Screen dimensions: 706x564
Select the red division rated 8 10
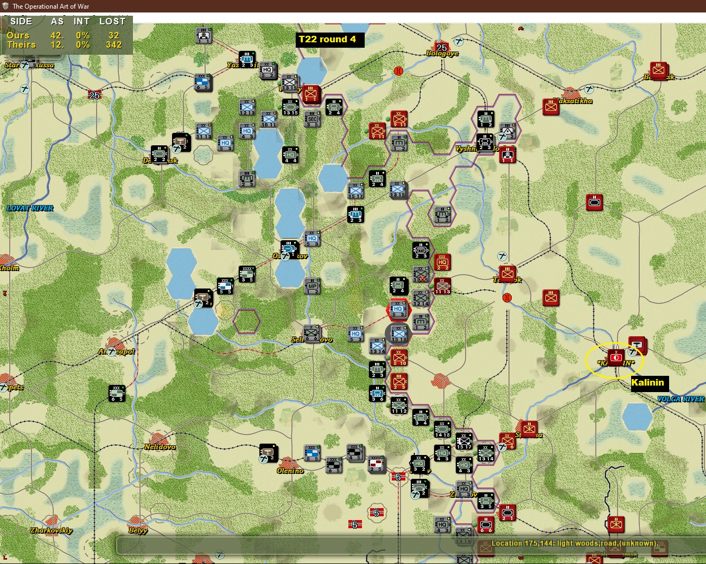tap(399, 357)
